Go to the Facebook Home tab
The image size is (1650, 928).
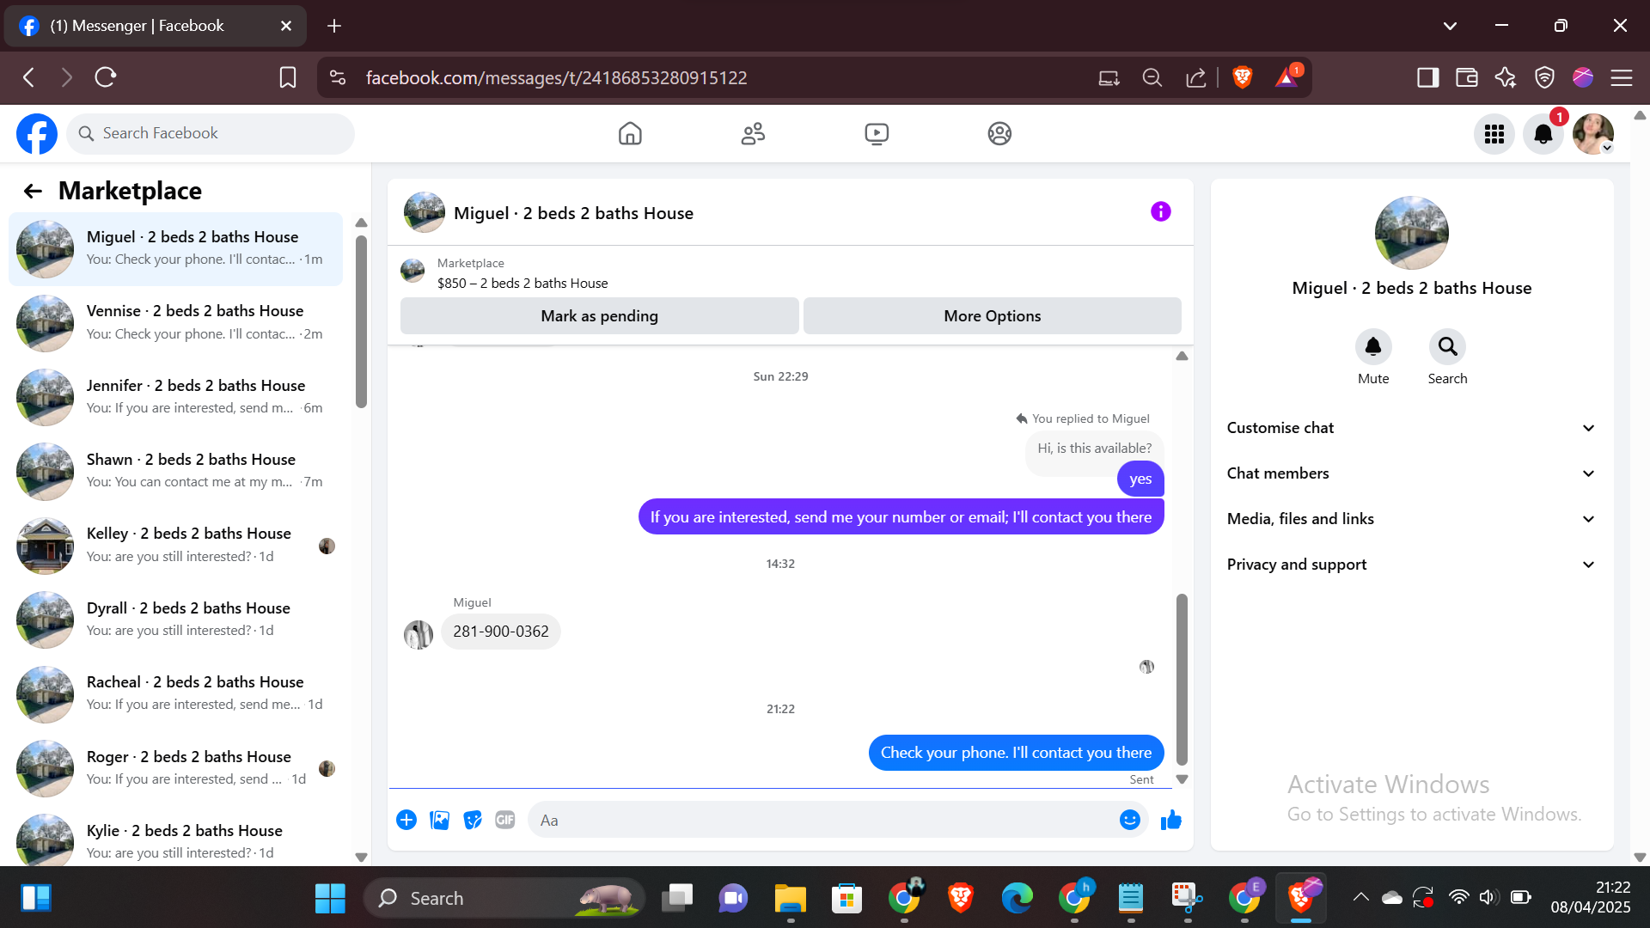630,134
